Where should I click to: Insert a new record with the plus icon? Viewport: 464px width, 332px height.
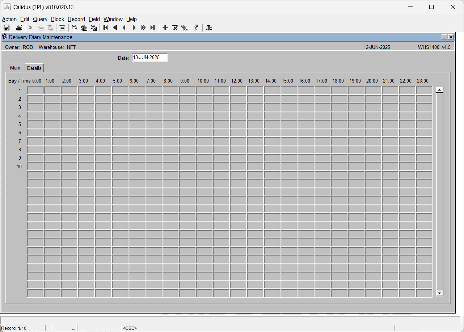(165, 28)
